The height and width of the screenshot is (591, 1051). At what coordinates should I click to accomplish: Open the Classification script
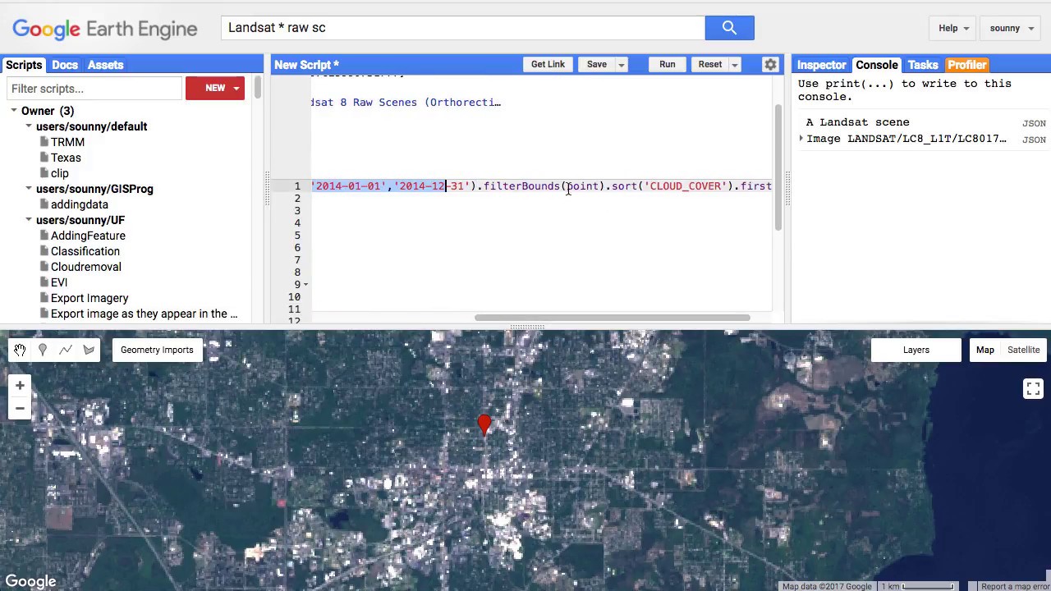(x=85, y=251)
